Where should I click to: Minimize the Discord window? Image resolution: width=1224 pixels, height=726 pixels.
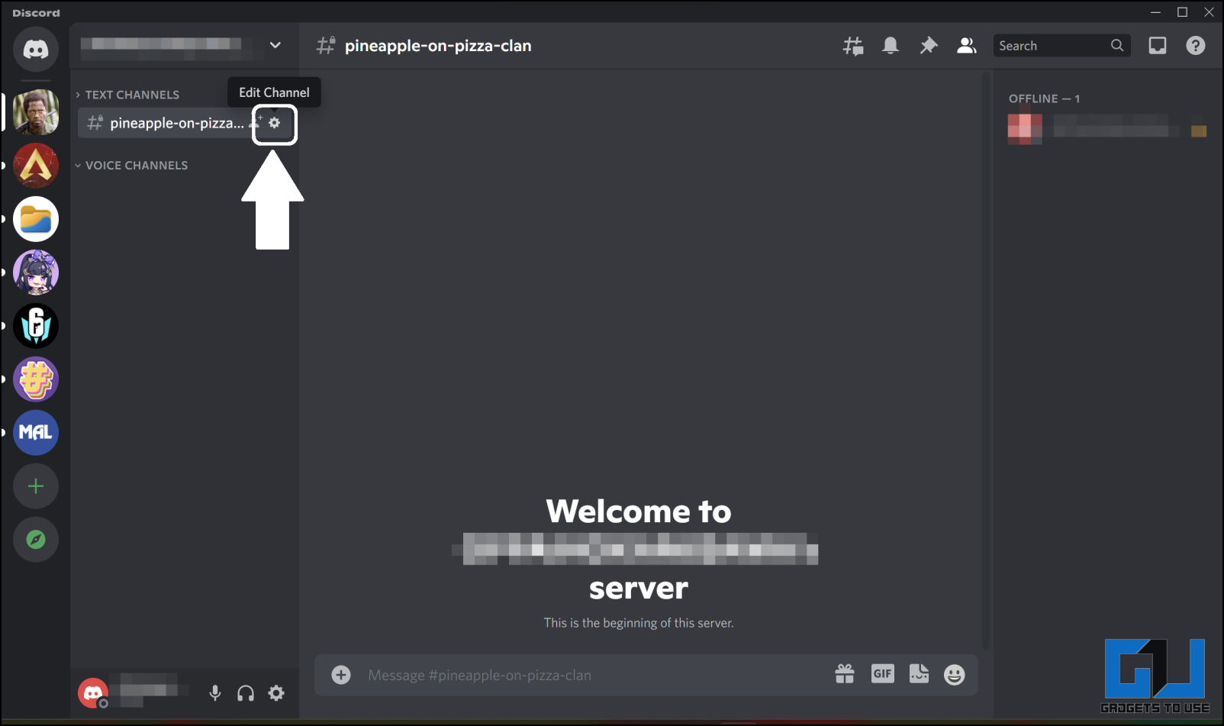pos(1156,12)
